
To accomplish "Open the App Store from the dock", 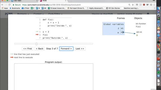I will (158, 35).
